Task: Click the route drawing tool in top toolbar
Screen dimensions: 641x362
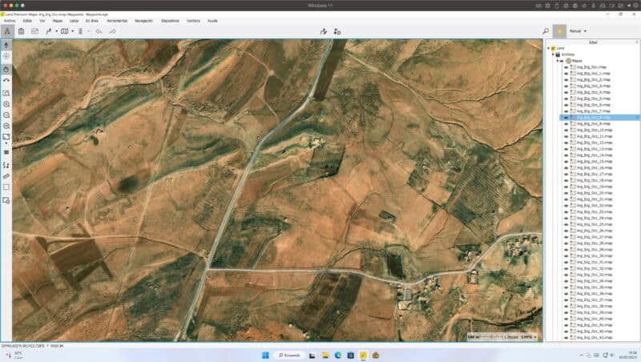Action: [49, 31]
